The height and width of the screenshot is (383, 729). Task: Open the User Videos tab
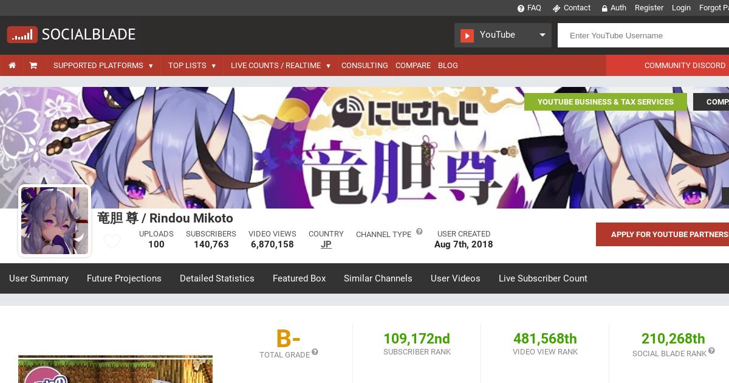click(x=456, y=278)
